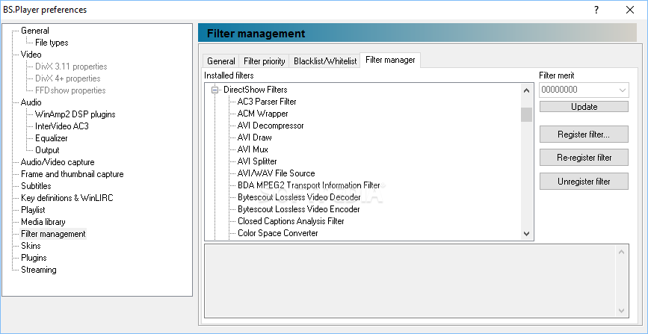Open File types preferences

(x=52, y=43)
